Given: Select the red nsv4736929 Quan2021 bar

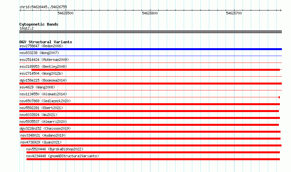Looking at the screenshot, I should click(151, 145).
